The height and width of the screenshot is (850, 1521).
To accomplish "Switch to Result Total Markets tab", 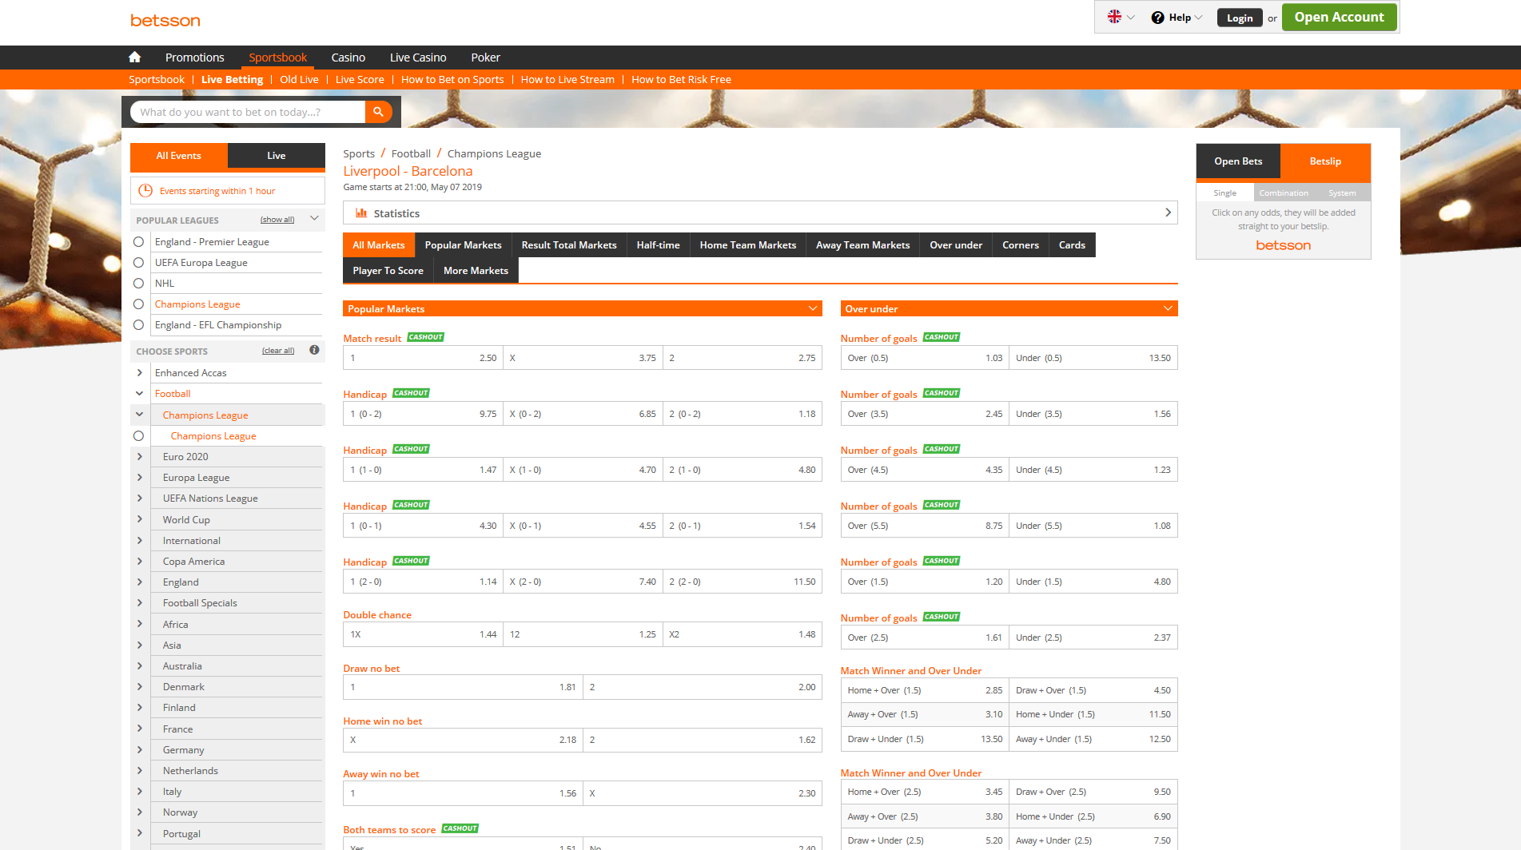I will (x=569, y=245).
